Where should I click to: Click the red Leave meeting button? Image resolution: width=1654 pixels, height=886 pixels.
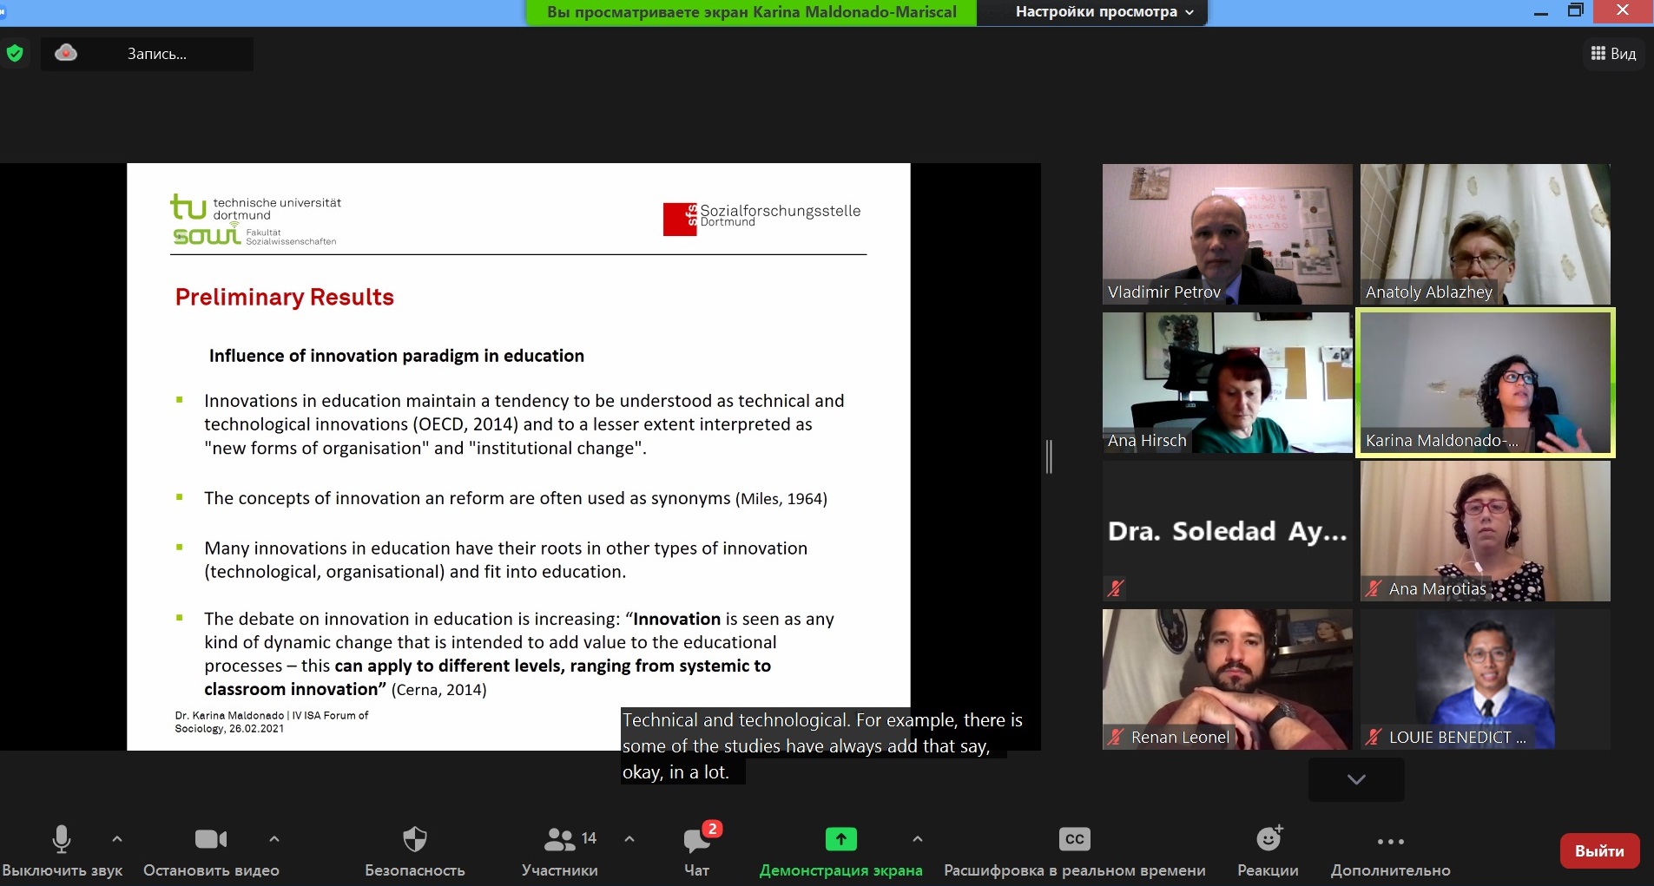pos(1599,850)
